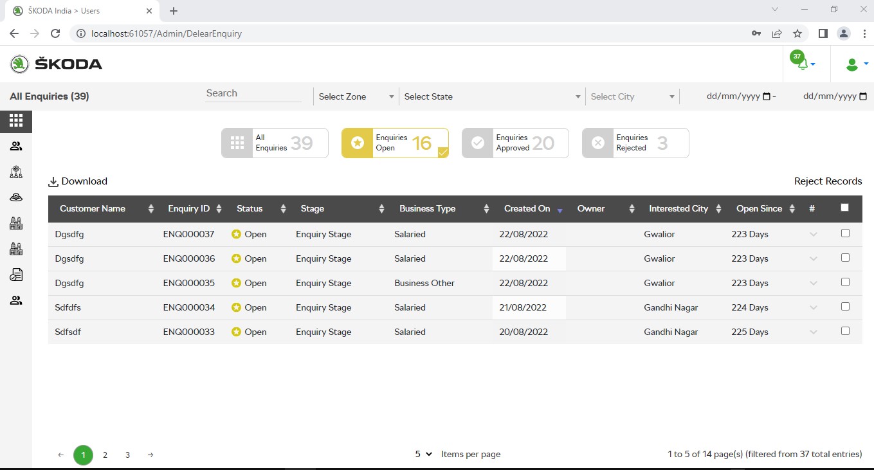Click the Open status star in ENQ000037 row
Viewport: 874px width, 470px height.
click(x=236, y=234)
